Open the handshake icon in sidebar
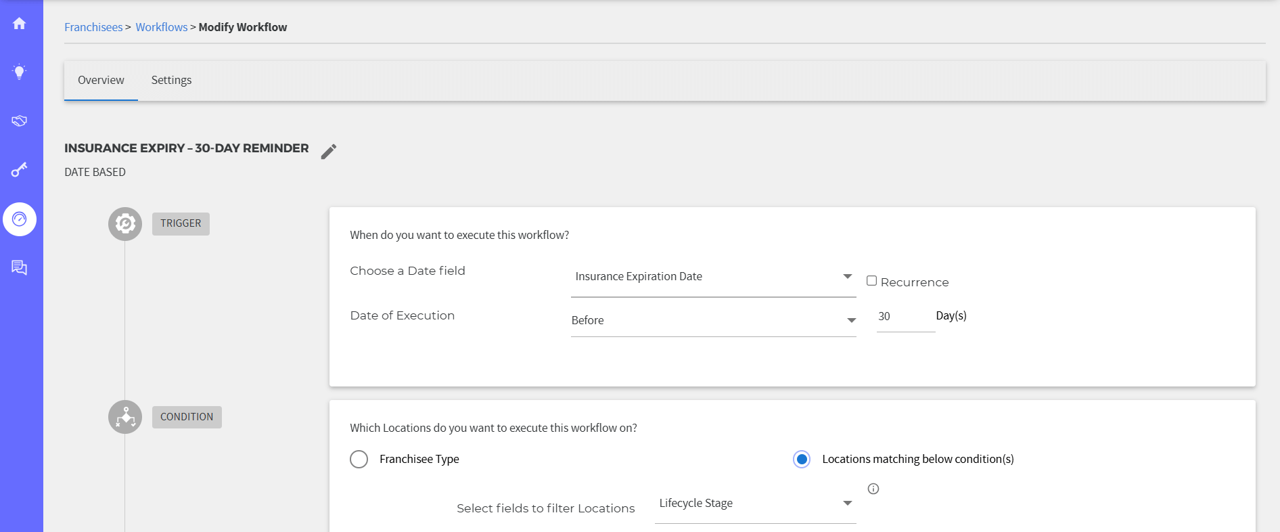This screenshot has height=532, width=1280. [19, 121]
